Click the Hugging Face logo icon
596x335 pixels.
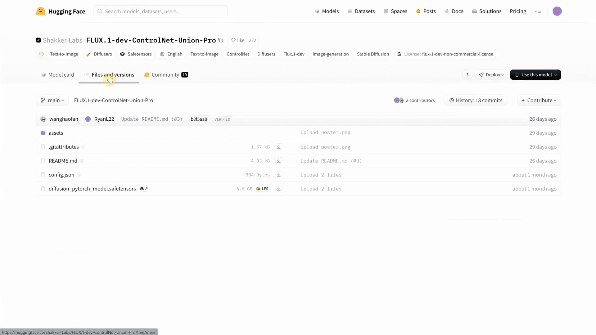41,11
